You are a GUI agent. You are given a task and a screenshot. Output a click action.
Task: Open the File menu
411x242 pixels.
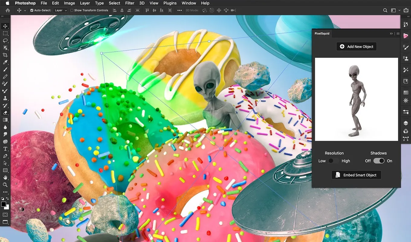coord(44,3)
